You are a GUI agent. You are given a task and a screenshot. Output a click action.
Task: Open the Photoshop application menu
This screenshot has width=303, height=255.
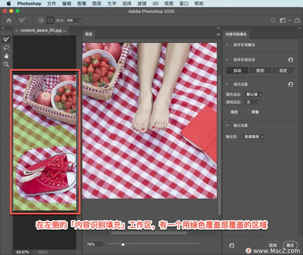coord(29,4)
